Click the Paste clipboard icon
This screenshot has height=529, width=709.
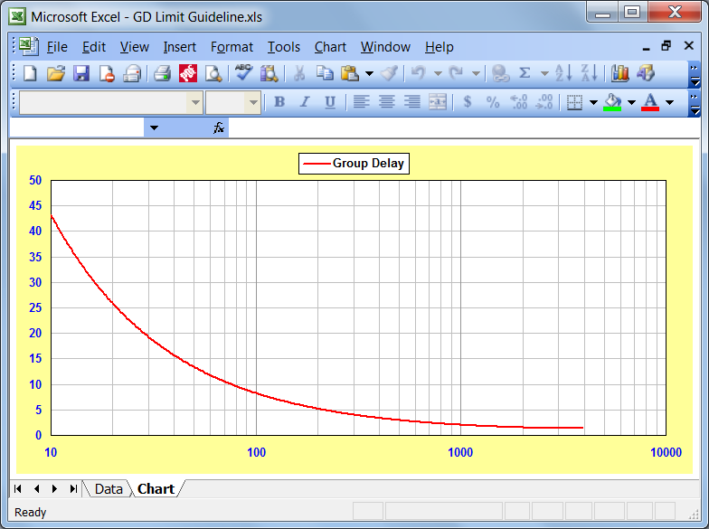[350, 73]
